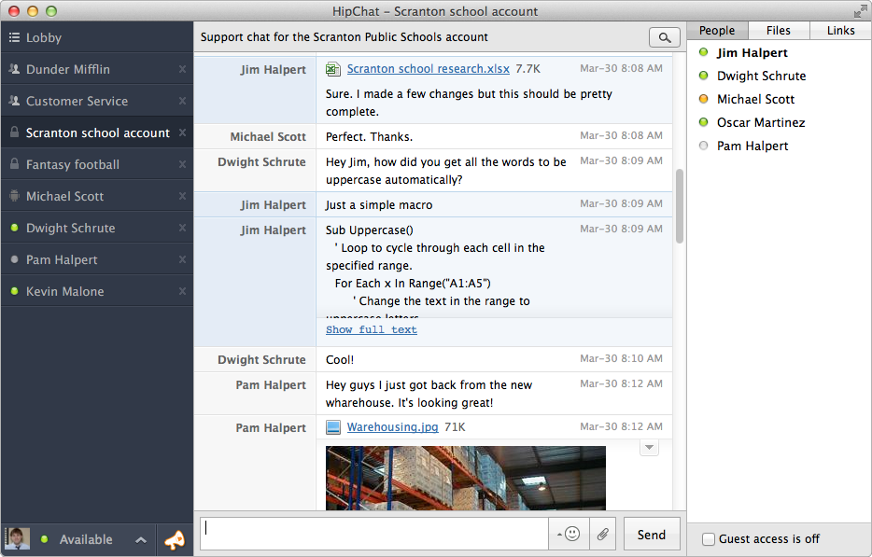This screenshot has height=557, width=872.
Task: Open the Scranton school research.xlsx link
Action: click(428, 69)
